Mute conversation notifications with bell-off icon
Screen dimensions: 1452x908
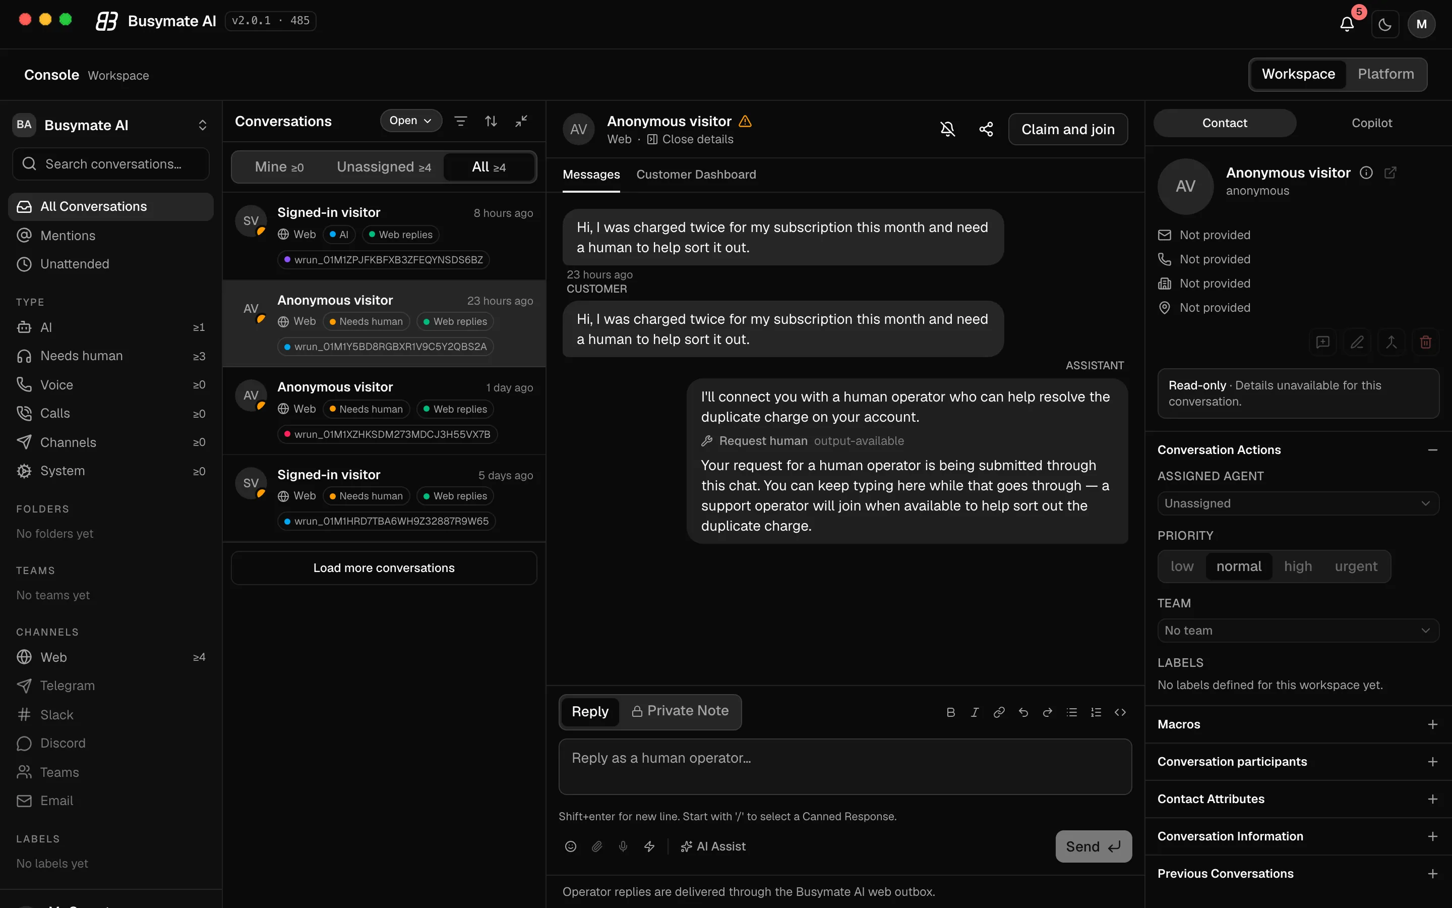pos(947,129)
